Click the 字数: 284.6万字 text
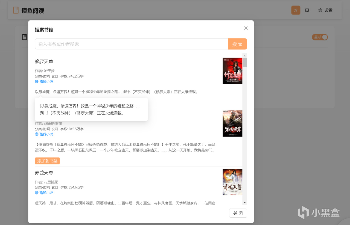The image size is (350, 225). click(x=72, y=187)
